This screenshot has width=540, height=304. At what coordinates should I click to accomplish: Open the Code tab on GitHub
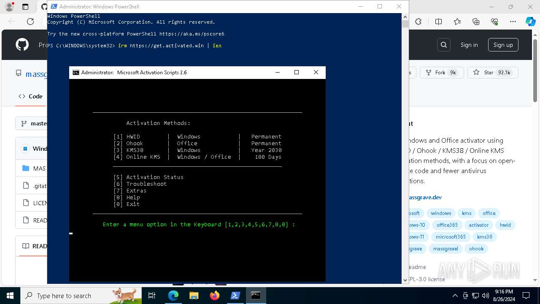[30, 96]
